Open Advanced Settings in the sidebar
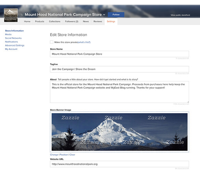200x171 pixels. click(x=15, y=45)
